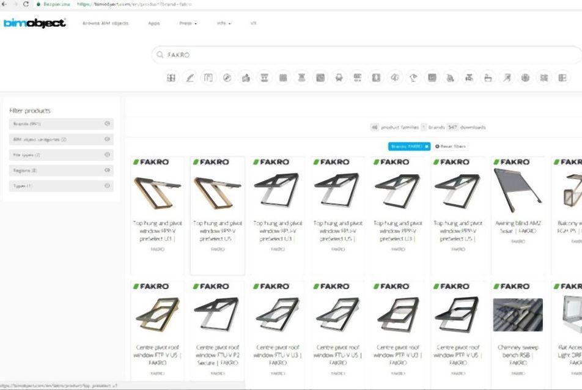Select the last window-panel category icon
Screen dimensions: 582x390
pos(562,78)
